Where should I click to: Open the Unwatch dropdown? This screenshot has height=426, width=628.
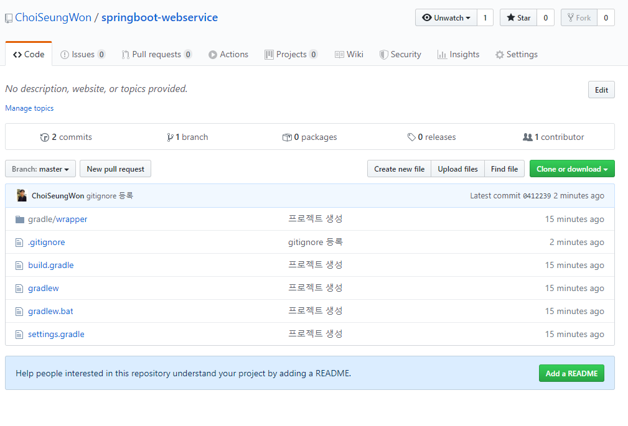pyautogui.click(x=446, y=17)
